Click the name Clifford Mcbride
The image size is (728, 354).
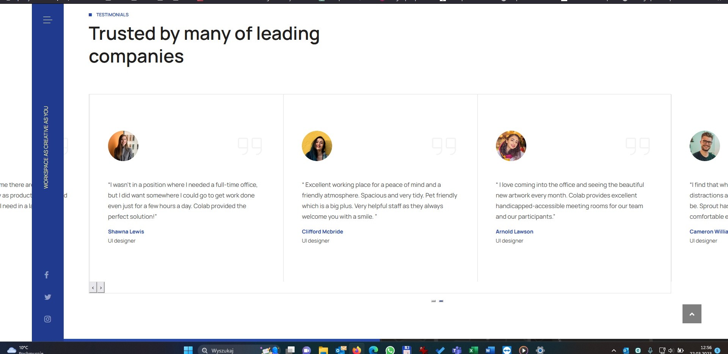[x=322, y=232]
